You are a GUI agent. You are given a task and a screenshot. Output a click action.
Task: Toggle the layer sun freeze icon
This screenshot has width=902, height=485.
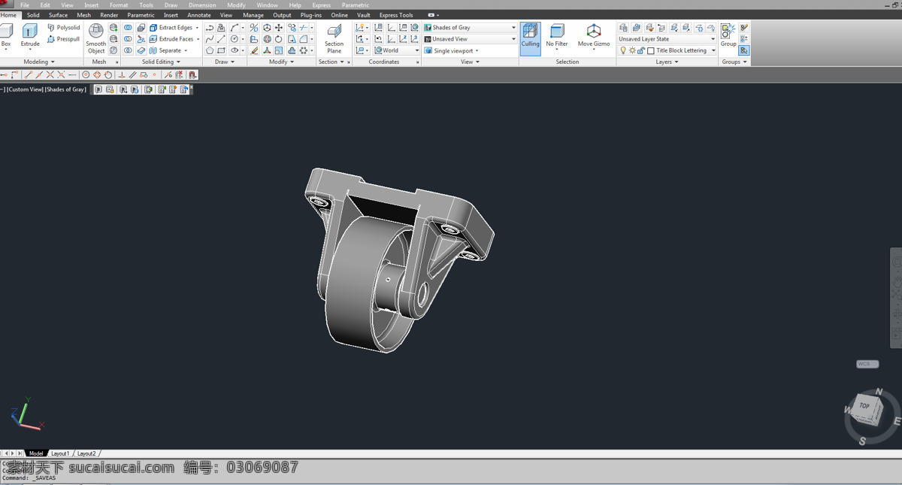tap(632, 50)
